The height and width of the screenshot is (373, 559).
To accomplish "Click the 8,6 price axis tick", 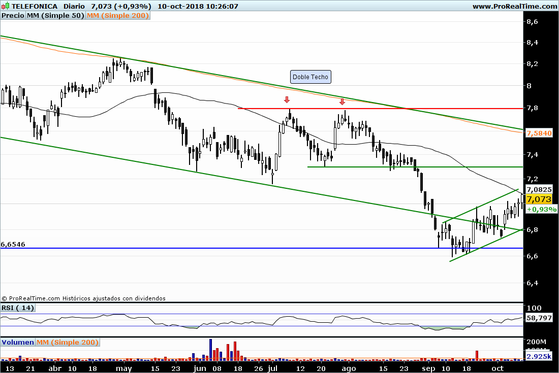I will tap(532, 22).
